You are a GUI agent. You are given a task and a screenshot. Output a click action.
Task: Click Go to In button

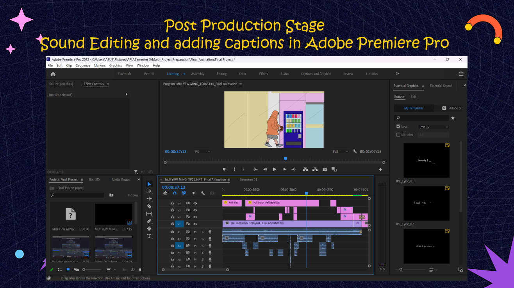point(255,169)
